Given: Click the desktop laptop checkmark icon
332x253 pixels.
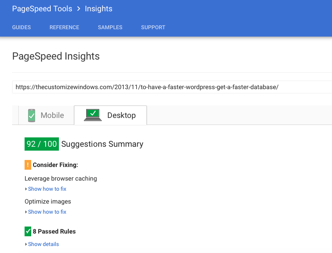Looking at the screenshot, I should click(93, 115).
